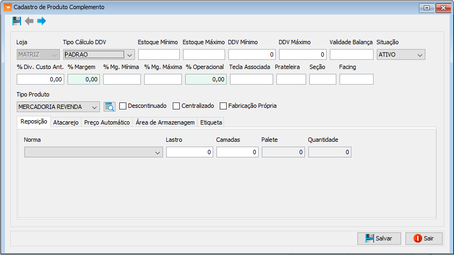454x255 pixels.
Task: Open the Loja MATRIZ dropdown
Action: click(38, 54)
